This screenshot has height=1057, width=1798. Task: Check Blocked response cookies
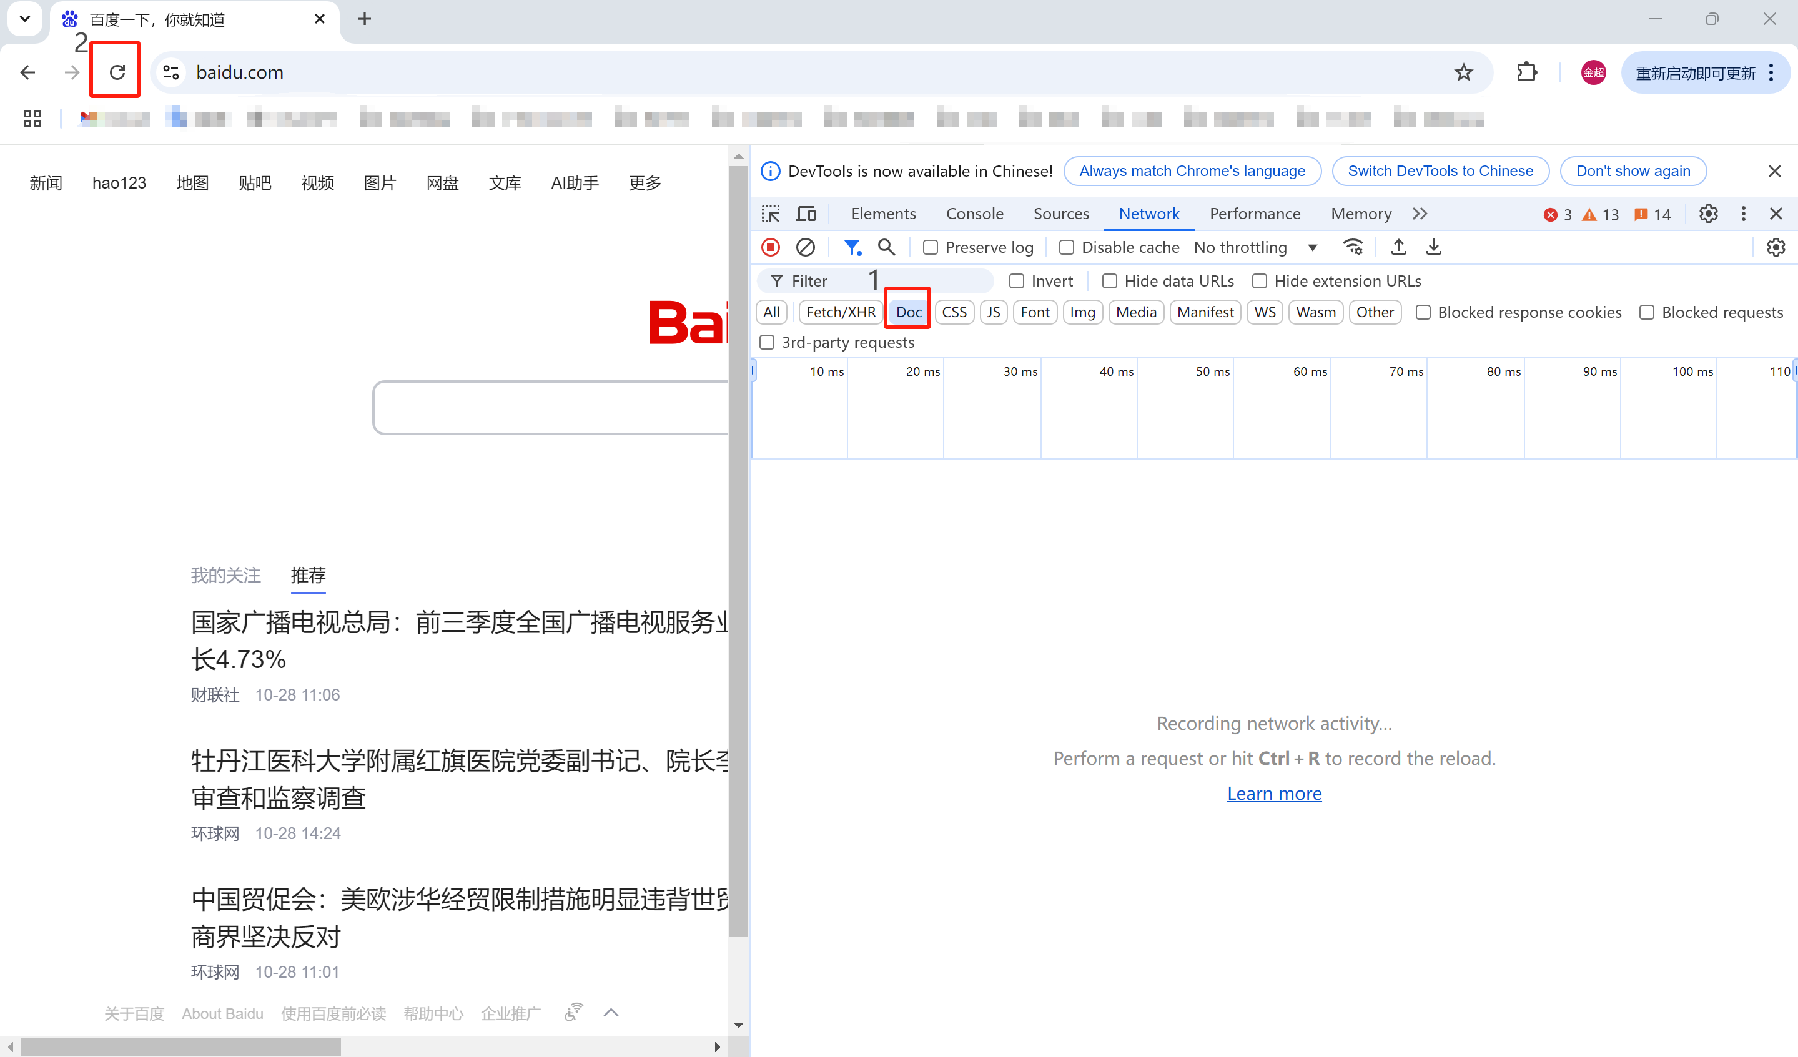(x=1423, y=312)
